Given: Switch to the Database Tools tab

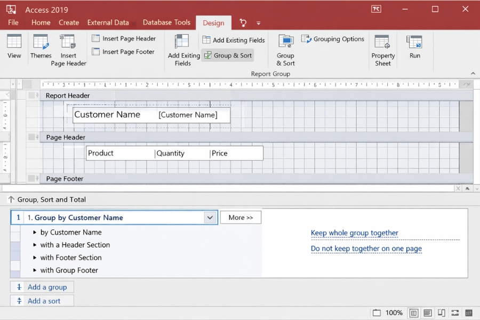Looking at the screenshot, I should tap(166, 22).
